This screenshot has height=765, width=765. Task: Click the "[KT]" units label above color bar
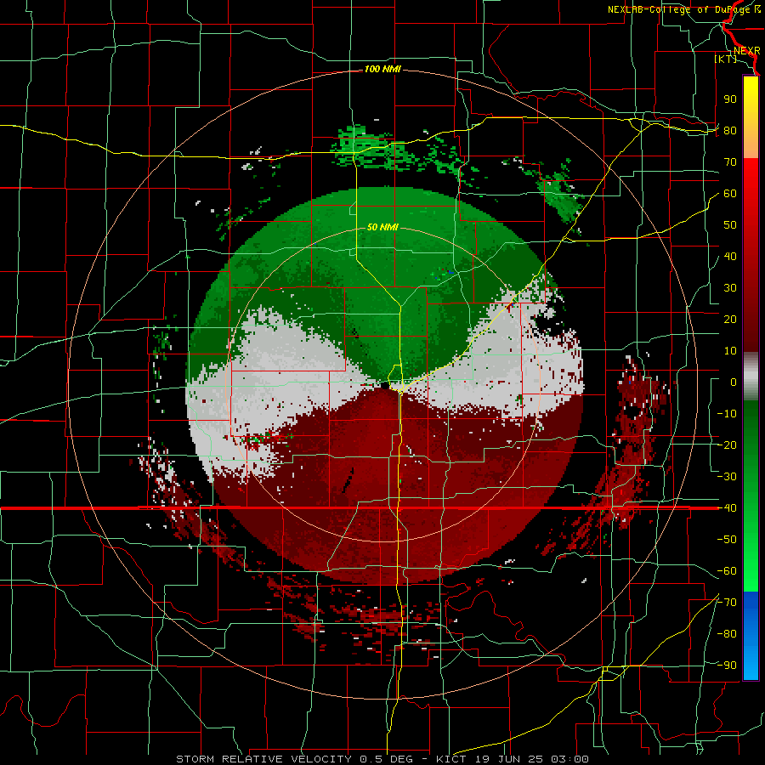(726, 59)
